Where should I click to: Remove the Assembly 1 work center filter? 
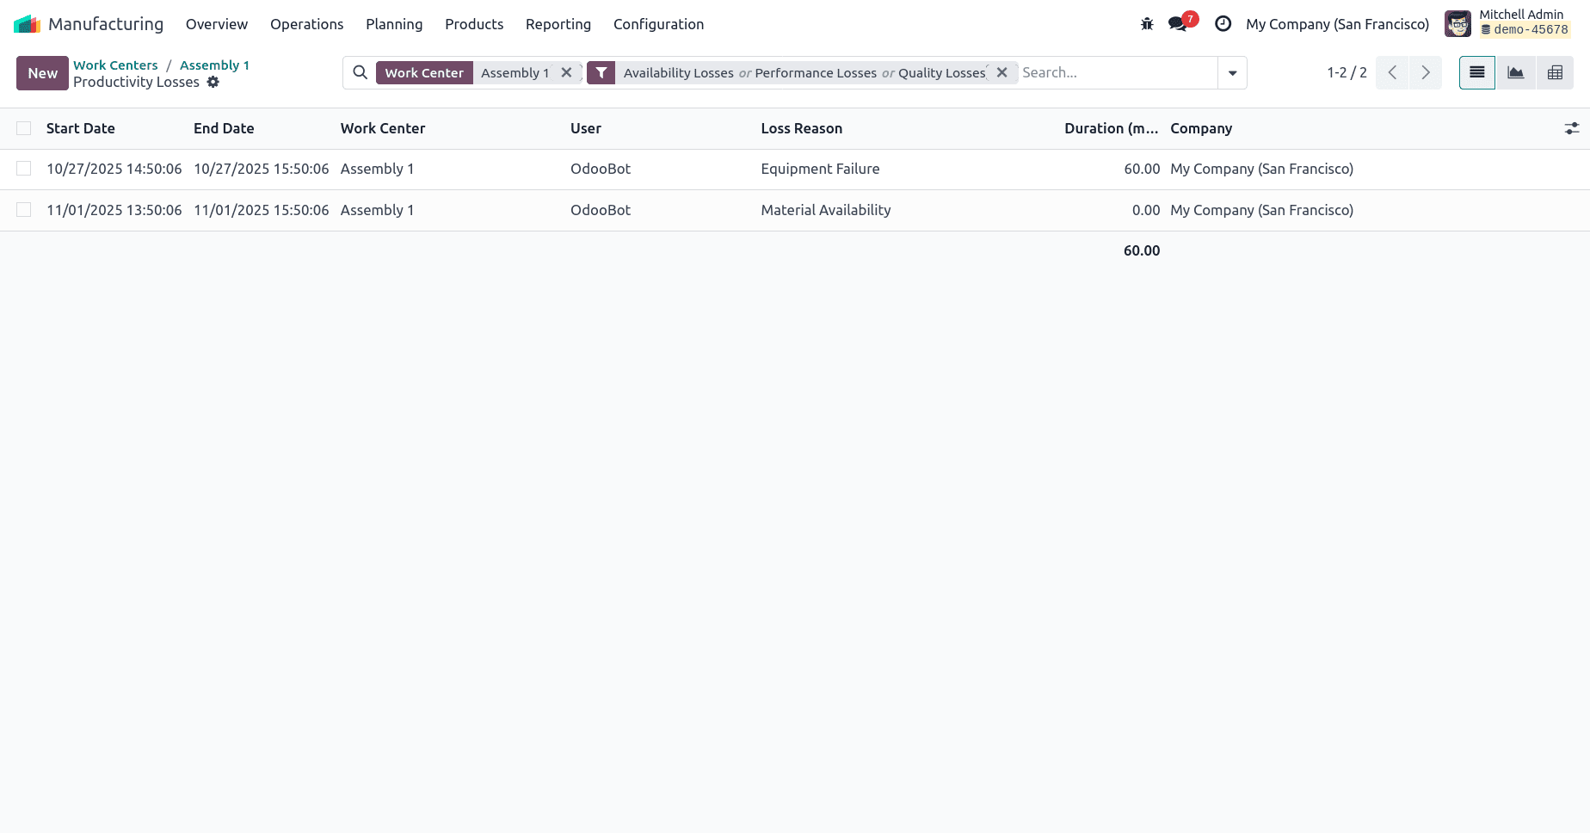tap(567, 72)
